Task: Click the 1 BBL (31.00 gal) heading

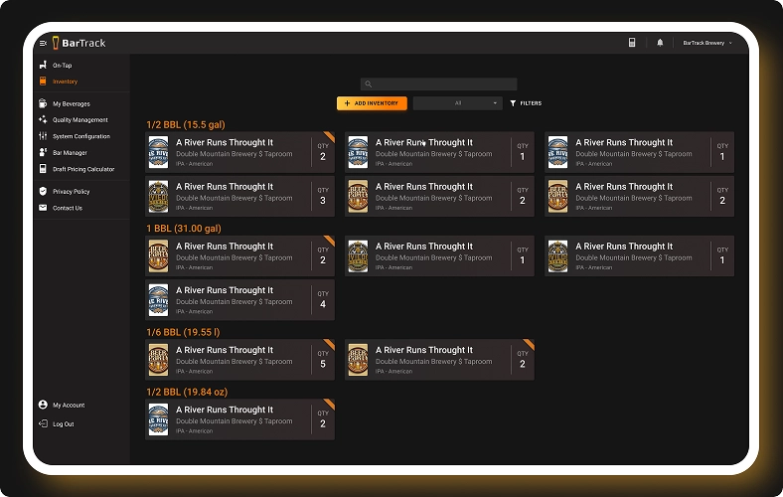Action: [184, 229]
